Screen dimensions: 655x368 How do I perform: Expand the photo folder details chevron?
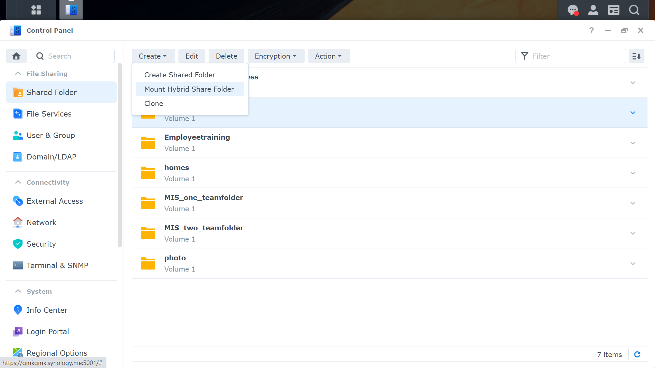coord(633,263)
